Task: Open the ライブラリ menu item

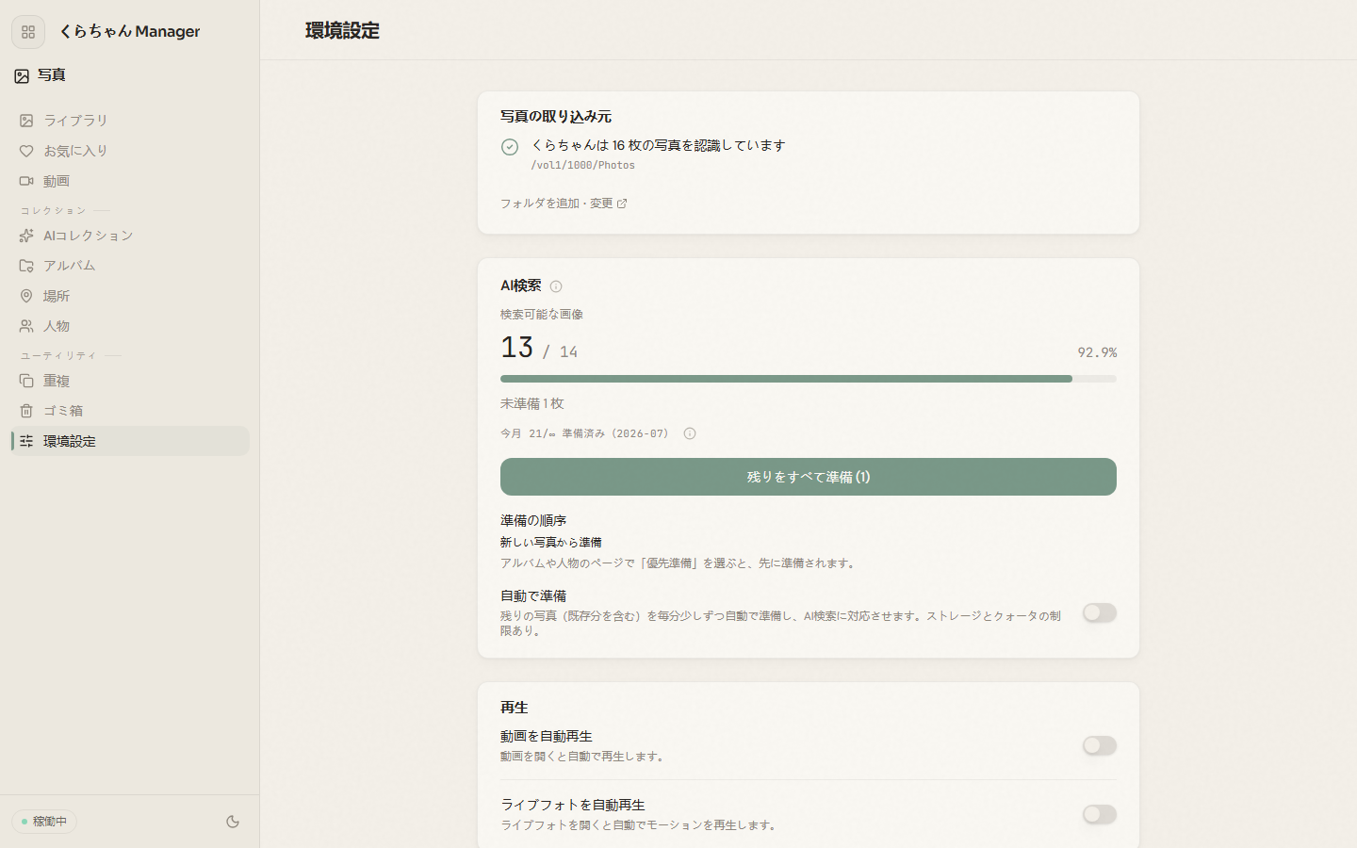Action: [130, 121]
